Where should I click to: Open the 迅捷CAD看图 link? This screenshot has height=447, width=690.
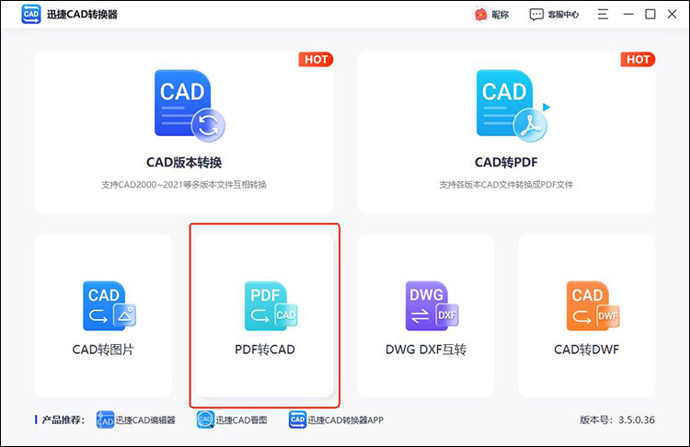click(x=241, y=420)
